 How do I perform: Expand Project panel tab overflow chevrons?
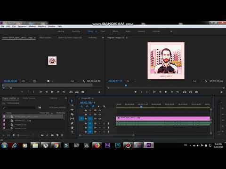click(x=66, y=98)
